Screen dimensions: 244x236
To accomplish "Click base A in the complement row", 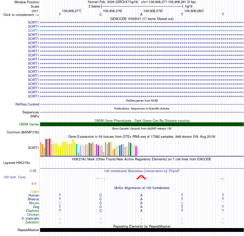I will pyautogui.click(x=141, y=14).
